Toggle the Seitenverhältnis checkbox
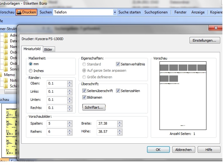223x165 pixels. pyautogui.click(x=118, y=64)
